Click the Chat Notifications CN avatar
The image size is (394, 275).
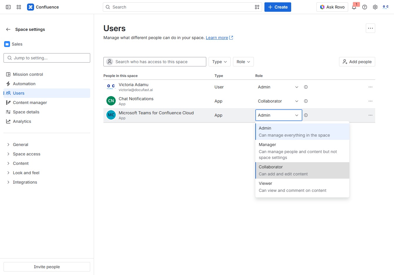(x=111, y=101)
